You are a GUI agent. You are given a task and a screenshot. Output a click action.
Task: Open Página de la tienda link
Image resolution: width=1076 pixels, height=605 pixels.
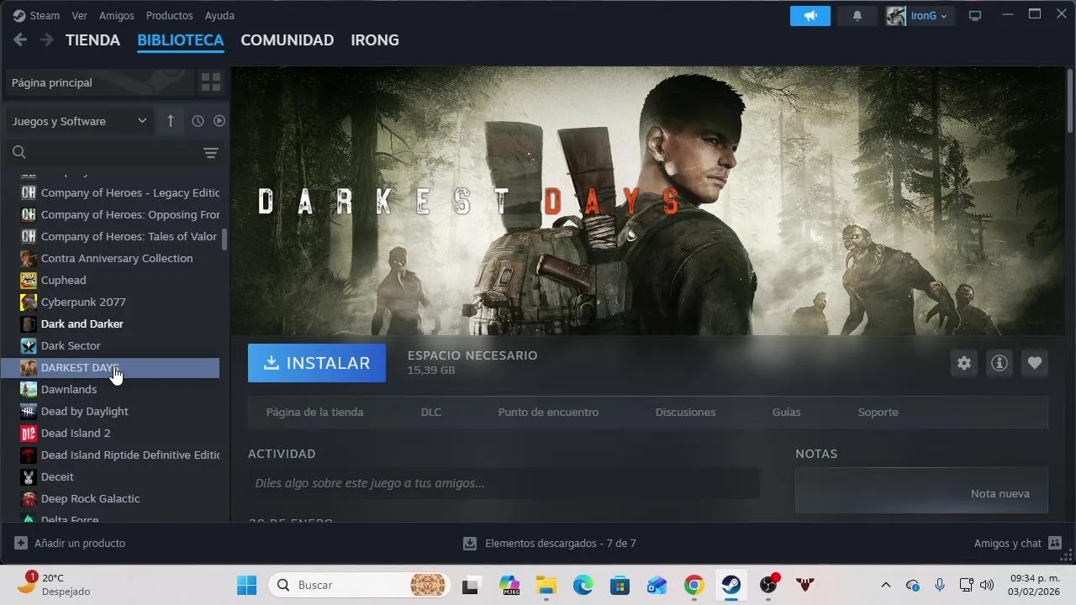pyautogui.click(x=314, y=413)
